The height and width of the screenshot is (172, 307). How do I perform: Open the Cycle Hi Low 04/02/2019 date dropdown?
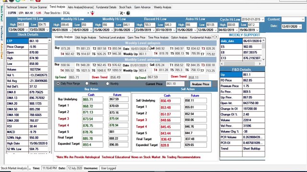(236, 30)
